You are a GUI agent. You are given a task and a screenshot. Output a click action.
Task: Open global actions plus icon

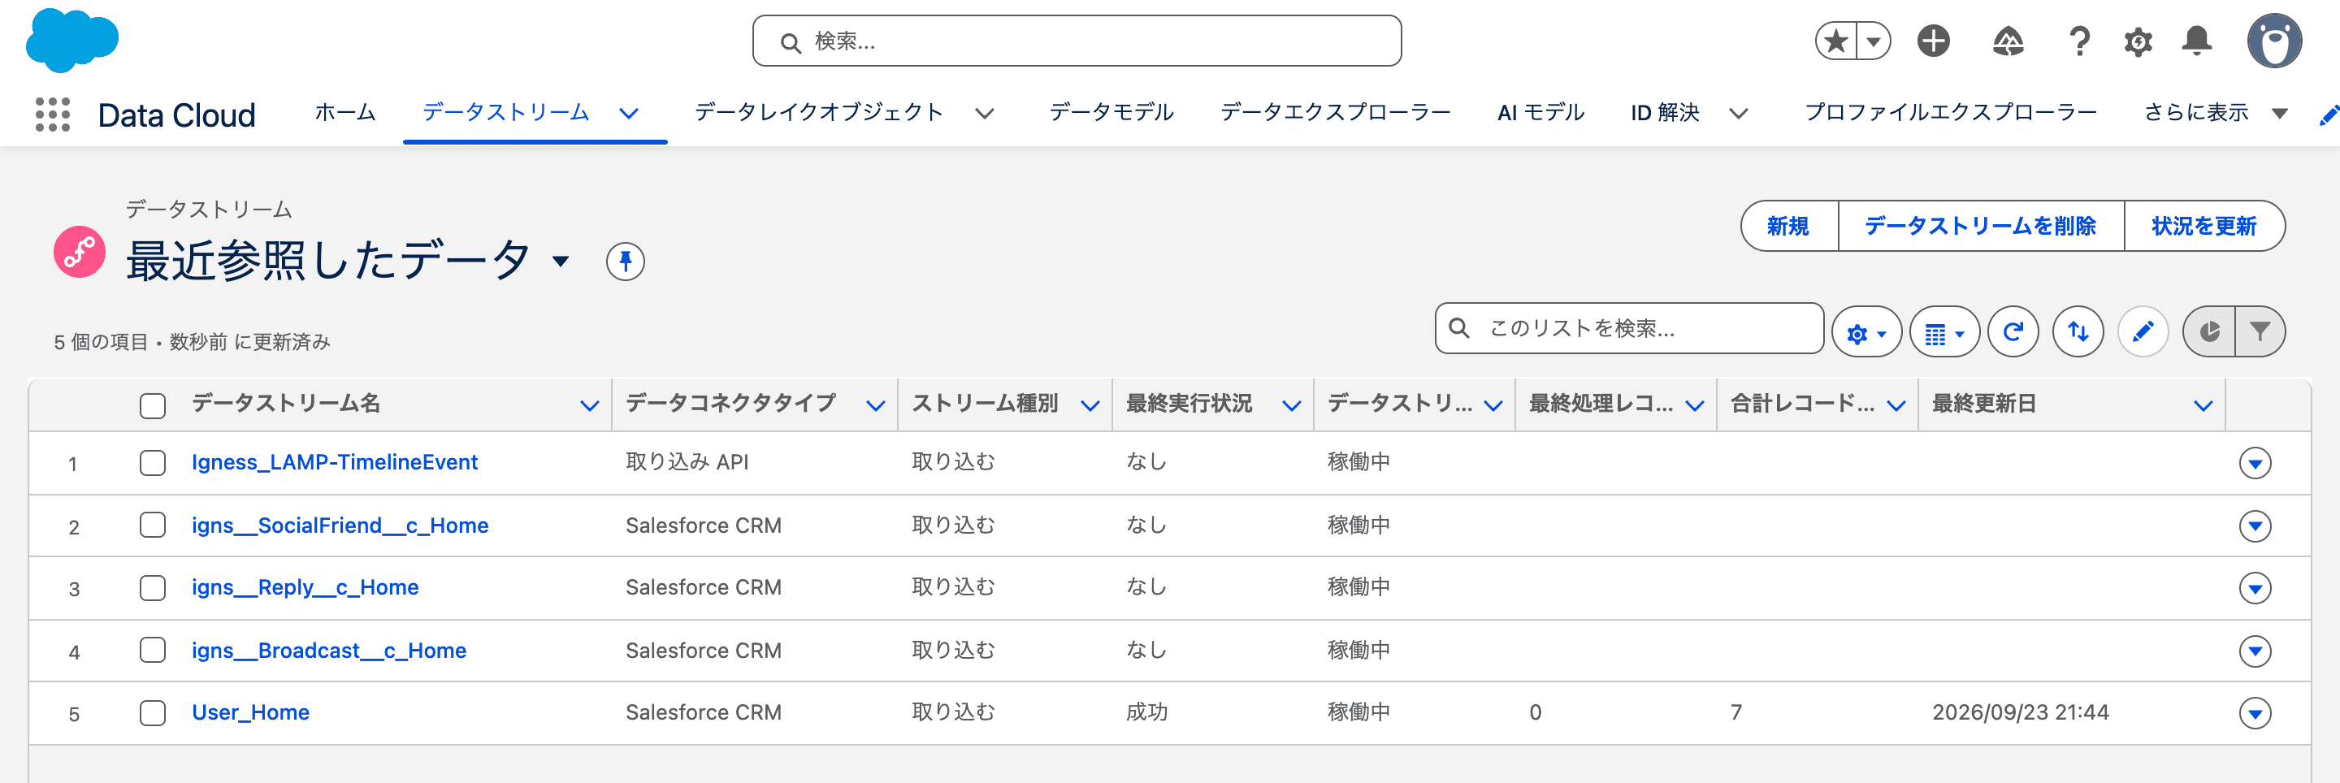click(1933, 41)
